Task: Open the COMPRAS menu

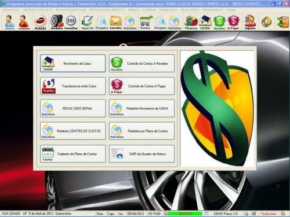Action: click(x=149, y=10)
